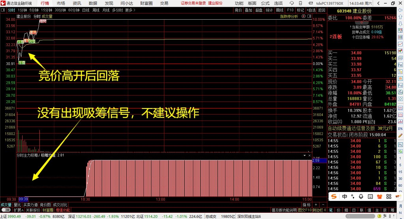Viewport: 404px width, 219px height.
Task: Click the back arrow icon in right sidebar
Action: tap(400, 10)
